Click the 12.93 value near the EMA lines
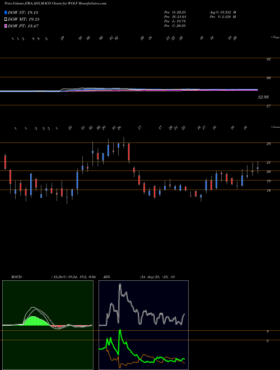The height and width of the screenshot is (370, 280). (263, 97)
